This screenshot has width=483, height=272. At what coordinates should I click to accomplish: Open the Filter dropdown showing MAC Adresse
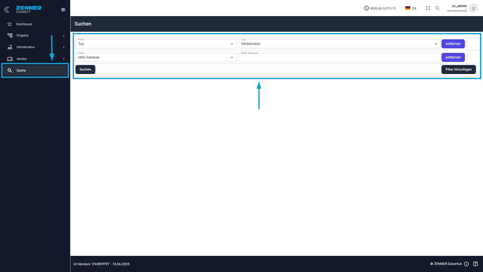[x=156, y=57]
